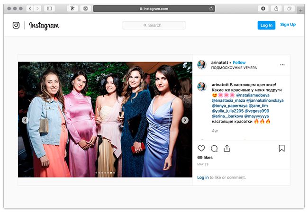Toggle the Safari sidebar
The width and height of the screenshot is (308, 213).
click(x=49, y=9)
